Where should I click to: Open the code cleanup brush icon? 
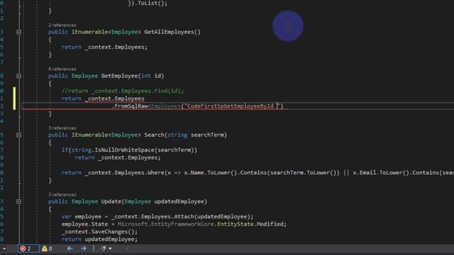104,249
